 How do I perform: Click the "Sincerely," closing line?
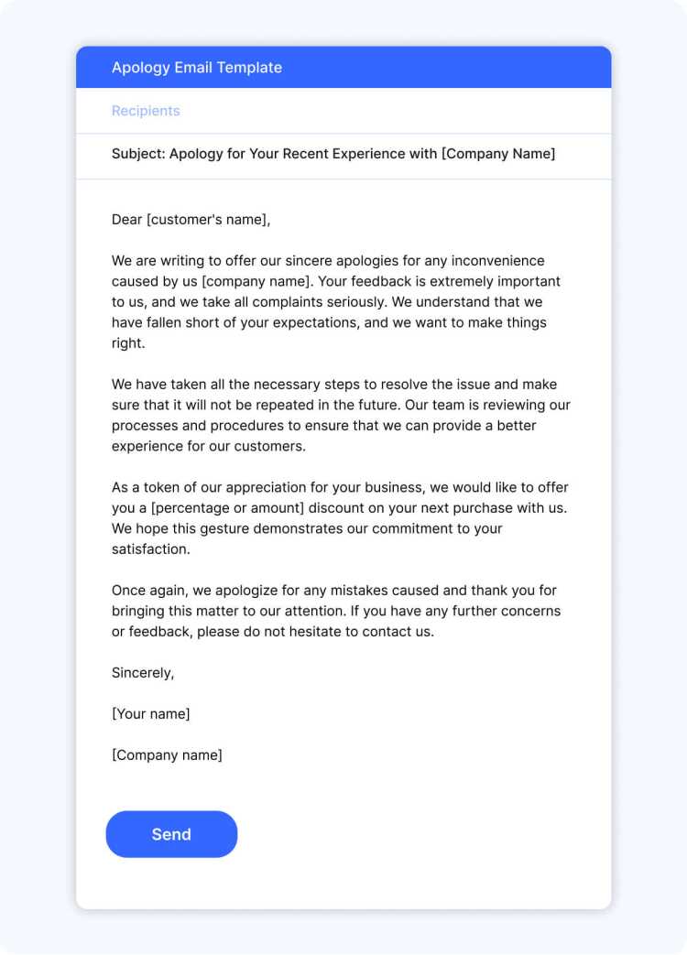point(143,673)
